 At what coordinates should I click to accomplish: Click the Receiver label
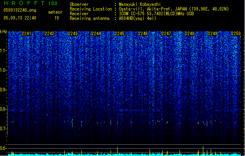pyautogui.click(x=79, y=14)
